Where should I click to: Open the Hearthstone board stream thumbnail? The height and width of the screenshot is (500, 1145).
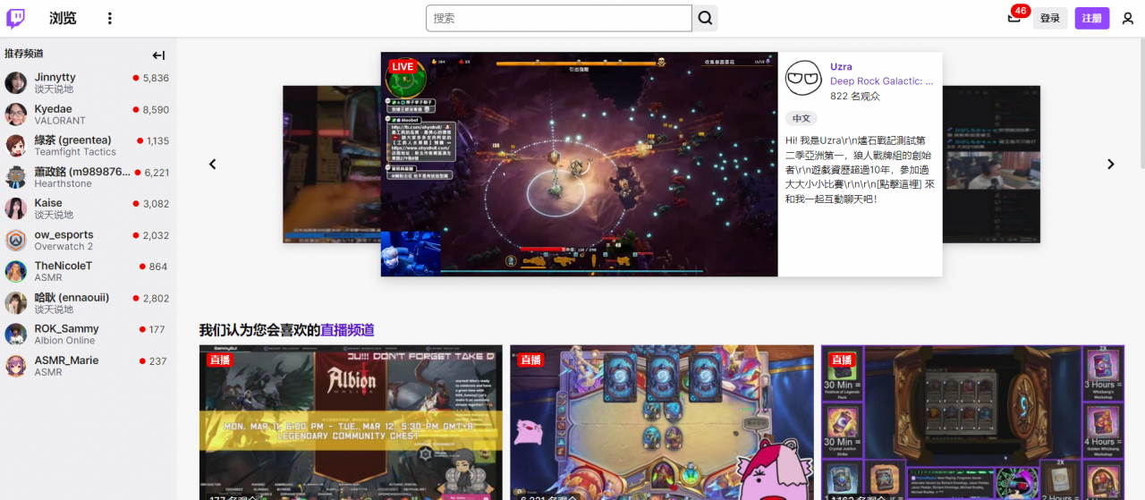662,422
